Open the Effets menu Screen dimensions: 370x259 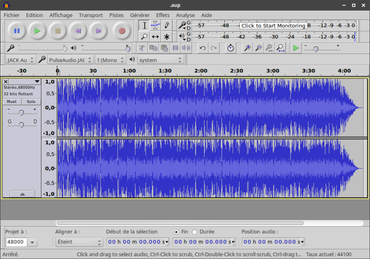(163, 15)
